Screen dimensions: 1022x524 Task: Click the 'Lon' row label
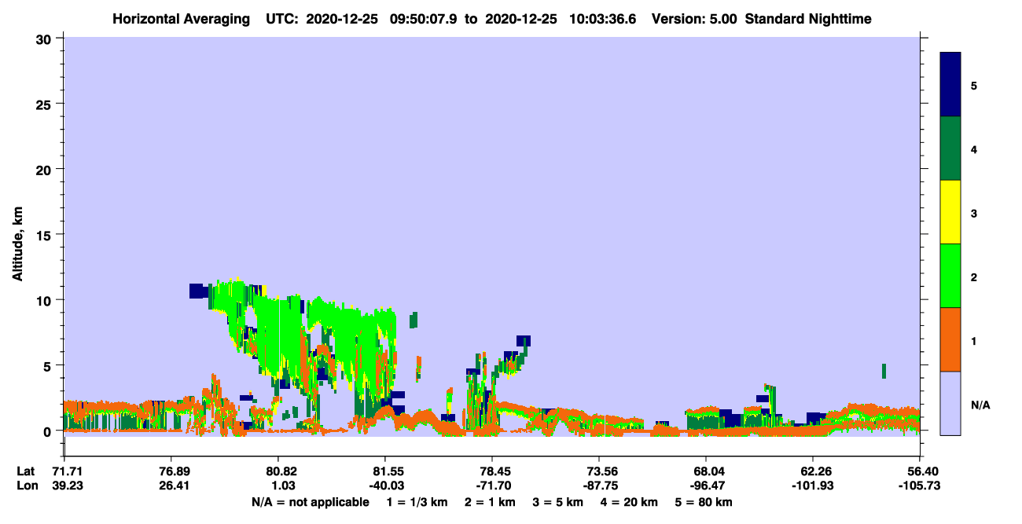[x=26, y=486]
